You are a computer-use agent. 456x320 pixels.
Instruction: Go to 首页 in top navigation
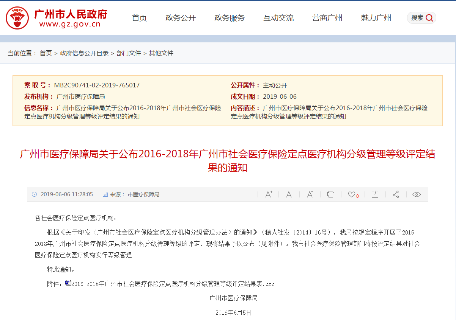pyautogui.click(x=139, y=18)
